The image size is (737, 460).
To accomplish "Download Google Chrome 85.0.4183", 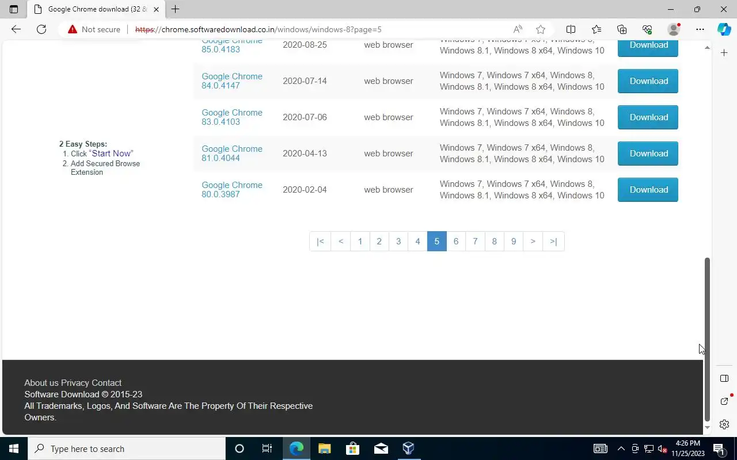I will click(x=648, y=48).
